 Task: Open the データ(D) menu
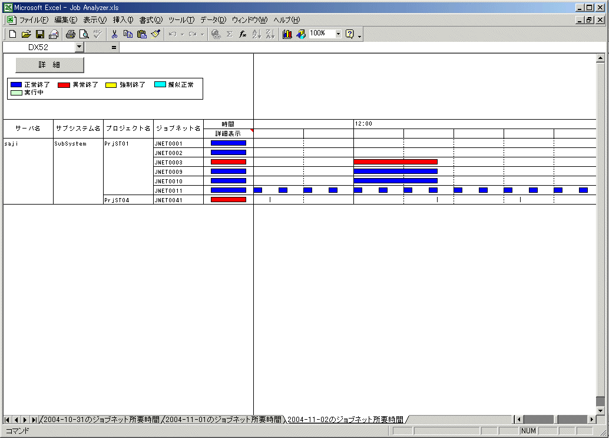pos(213,20)
